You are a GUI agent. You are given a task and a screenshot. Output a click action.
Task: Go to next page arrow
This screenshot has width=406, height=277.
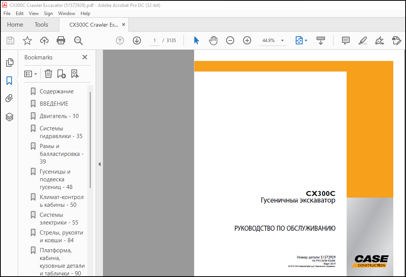pos(137,41)
